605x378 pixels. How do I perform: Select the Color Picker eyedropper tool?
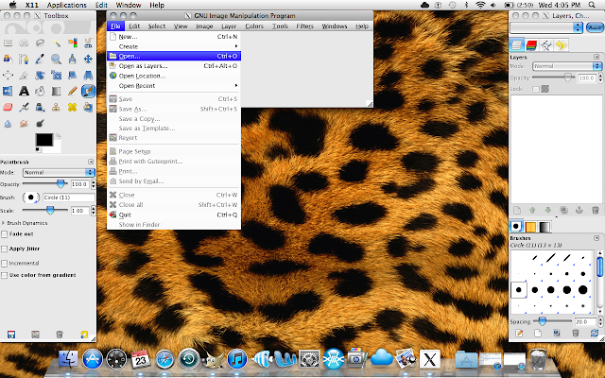tap(40, 59)
